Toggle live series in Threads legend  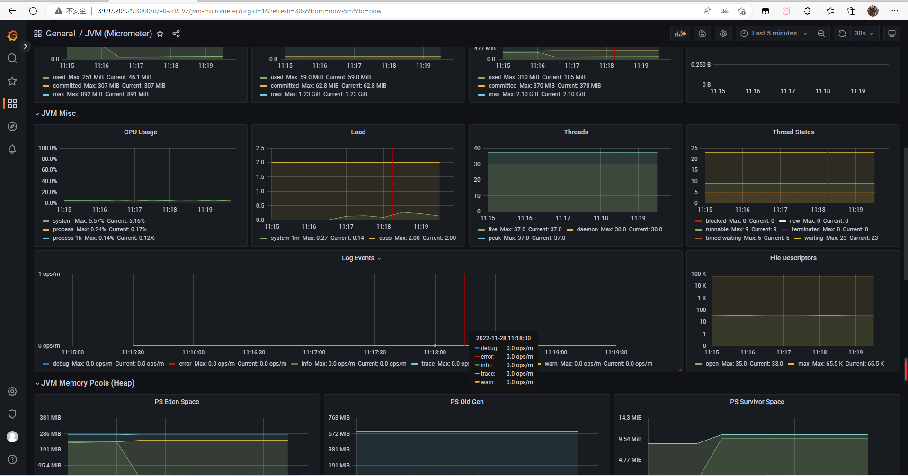coord(493,229)
